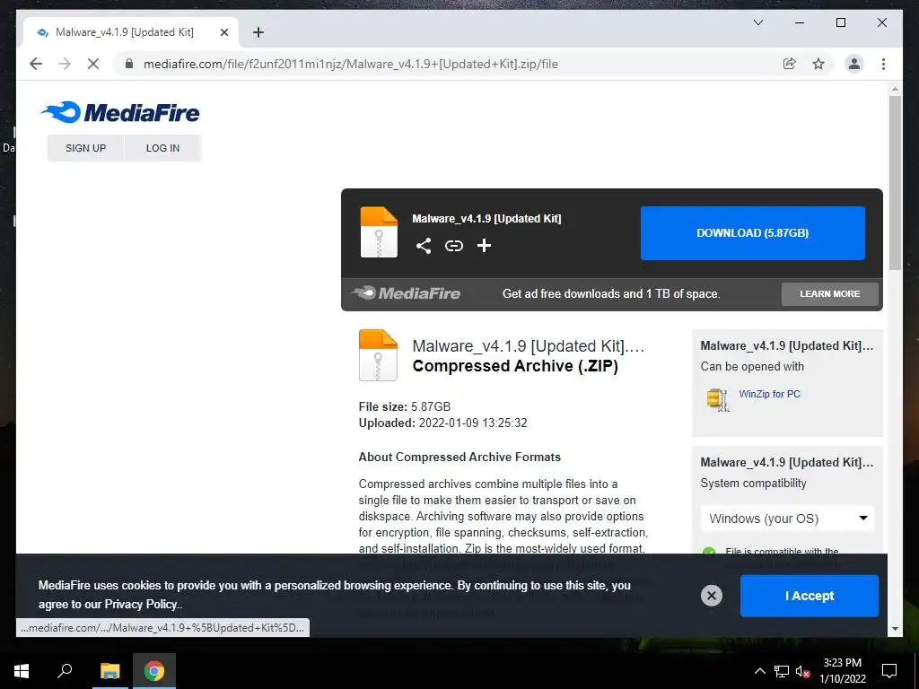Click the plus icon under the file name

click(x=484, y=246)
